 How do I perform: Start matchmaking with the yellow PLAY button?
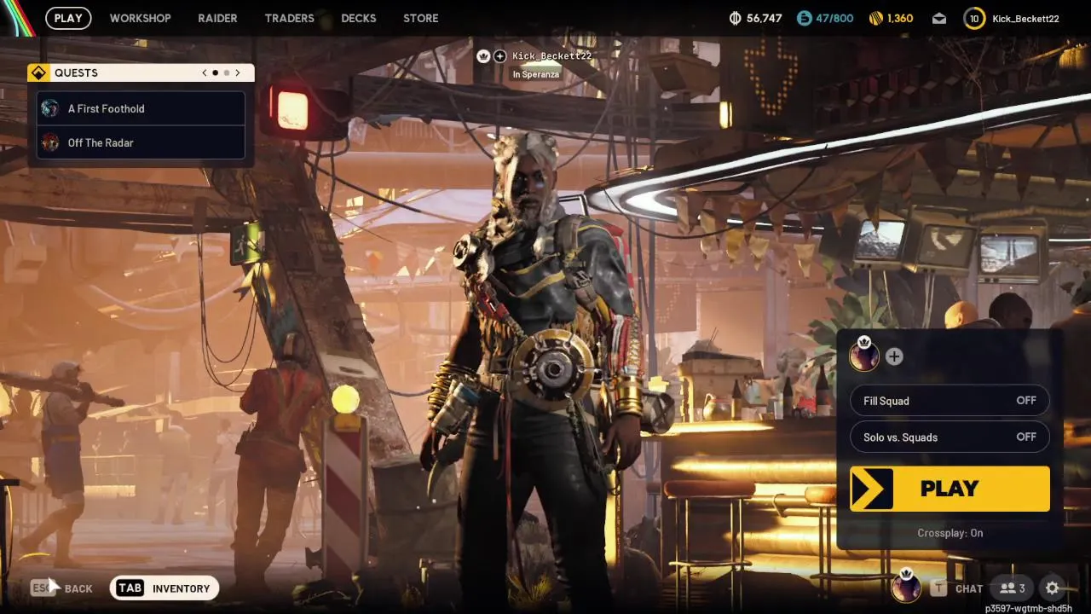pos(950,489)
